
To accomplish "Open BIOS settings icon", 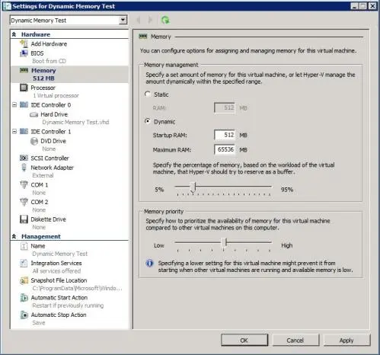I will [24, 53].
